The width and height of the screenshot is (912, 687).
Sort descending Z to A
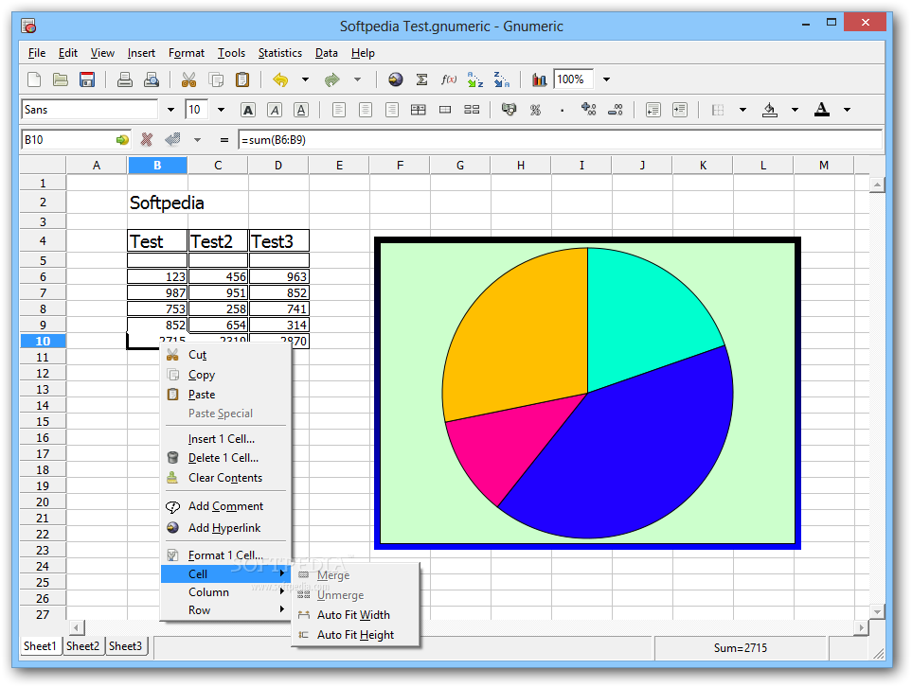(501, 79)
